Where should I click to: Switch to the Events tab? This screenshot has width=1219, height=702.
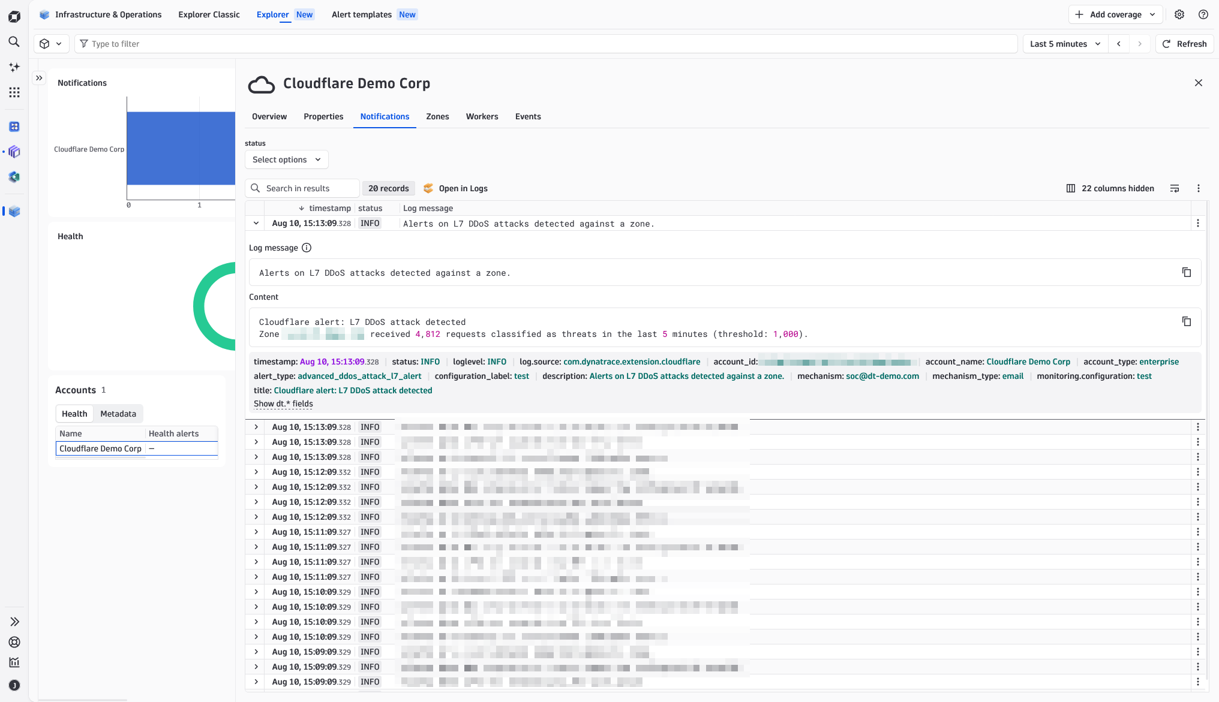pyautogui.click(x=528, y=116)
